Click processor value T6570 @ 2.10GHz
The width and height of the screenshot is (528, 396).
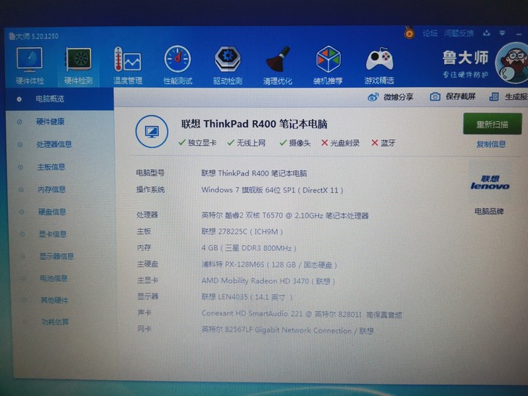(285, 215)
